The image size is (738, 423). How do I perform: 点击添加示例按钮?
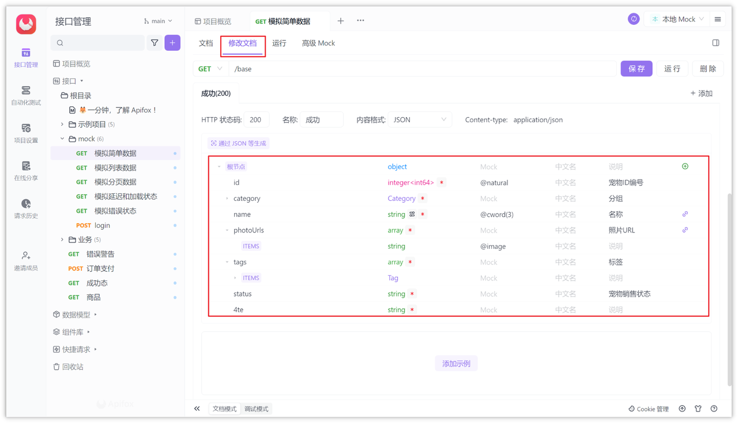point(455,363)
